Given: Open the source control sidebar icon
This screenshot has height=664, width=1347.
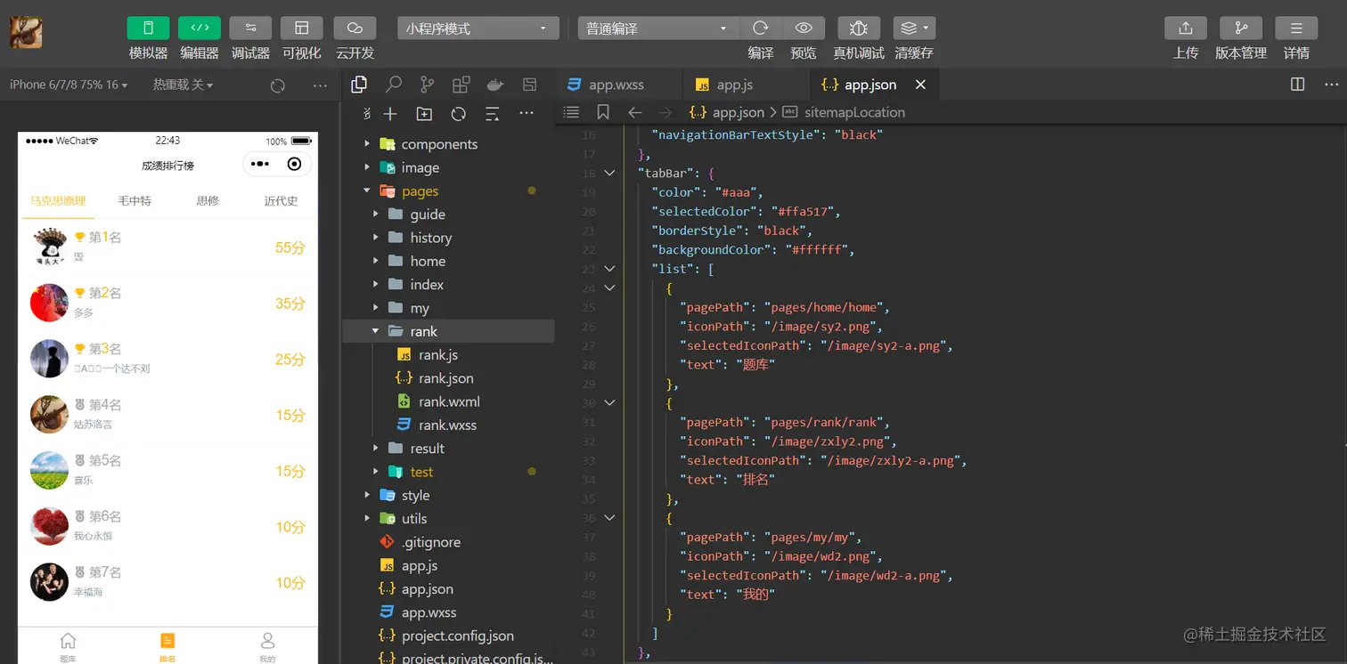Looking at the screenshot, I should click(x=428, y=85).
